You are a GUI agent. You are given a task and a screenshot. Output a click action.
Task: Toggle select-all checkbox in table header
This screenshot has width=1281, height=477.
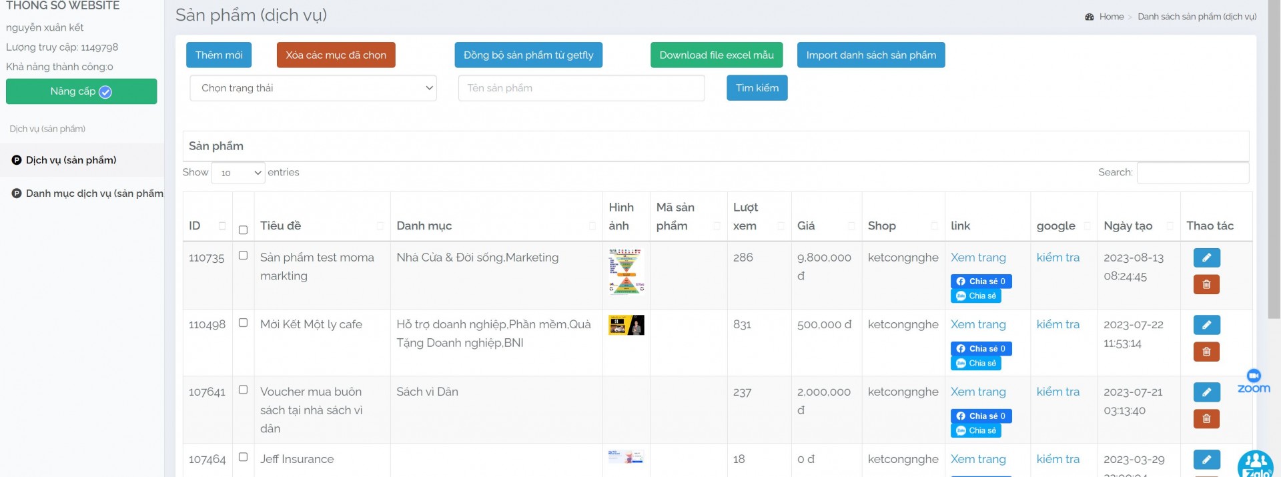(x=243, y=230)
